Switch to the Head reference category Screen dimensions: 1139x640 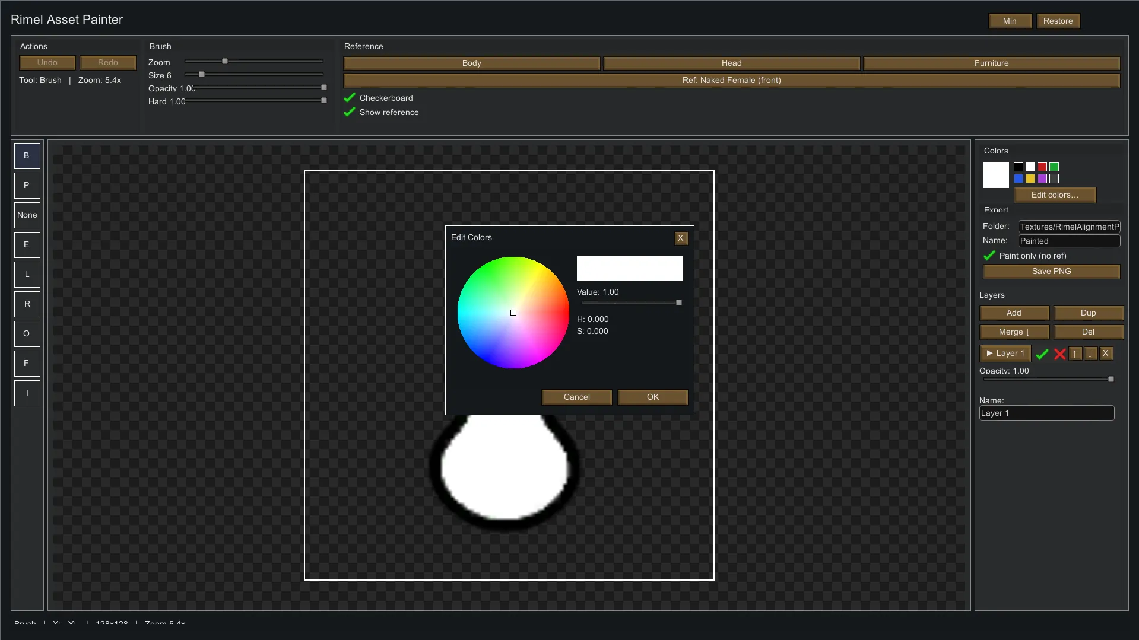(731, 63)
